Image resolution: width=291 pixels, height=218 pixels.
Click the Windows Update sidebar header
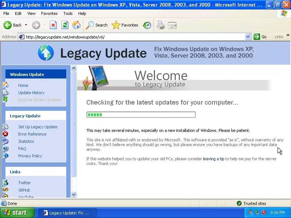click(36, 74)
